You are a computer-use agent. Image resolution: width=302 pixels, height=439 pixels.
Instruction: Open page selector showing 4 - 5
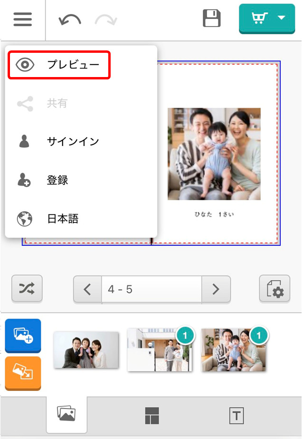point(151,289)
